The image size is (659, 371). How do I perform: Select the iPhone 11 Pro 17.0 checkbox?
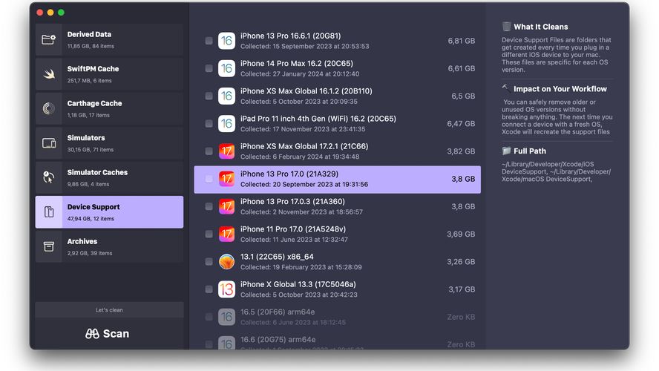click(x=209, y=234)
